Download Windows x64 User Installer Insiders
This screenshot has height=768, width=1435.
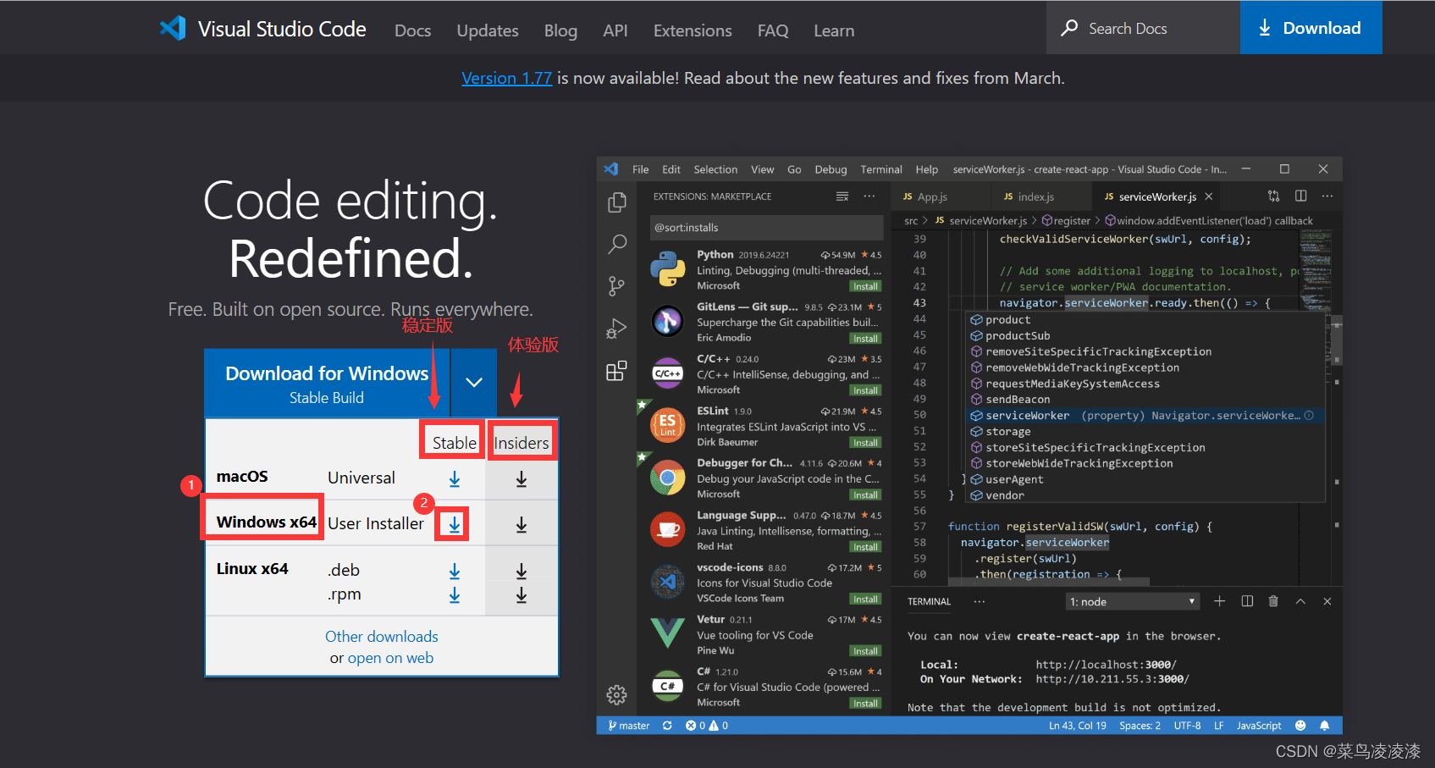click(x=522, y=525)
